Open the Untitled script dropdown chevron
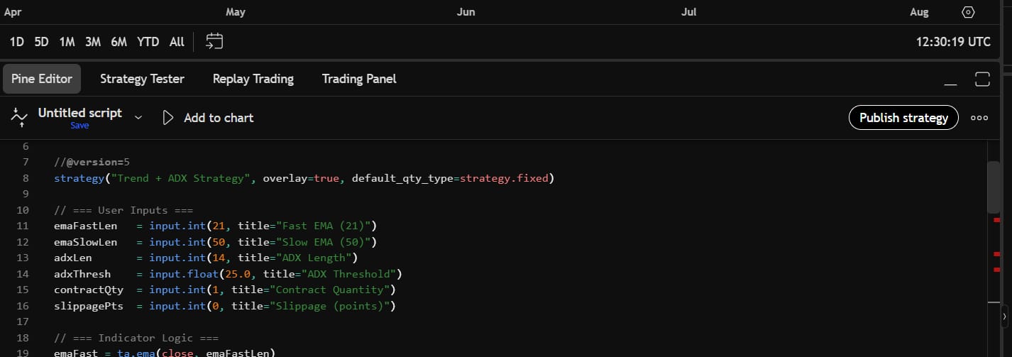This screenshot has height=357, width=1012. [x=138, y=117]
